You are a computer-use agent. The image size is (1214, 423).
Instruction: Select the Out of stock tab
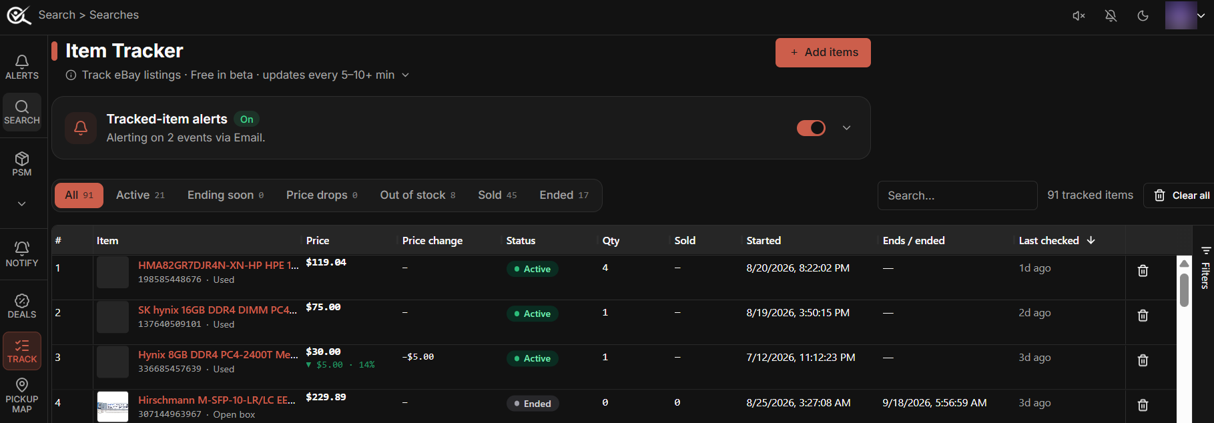(418, 195)
